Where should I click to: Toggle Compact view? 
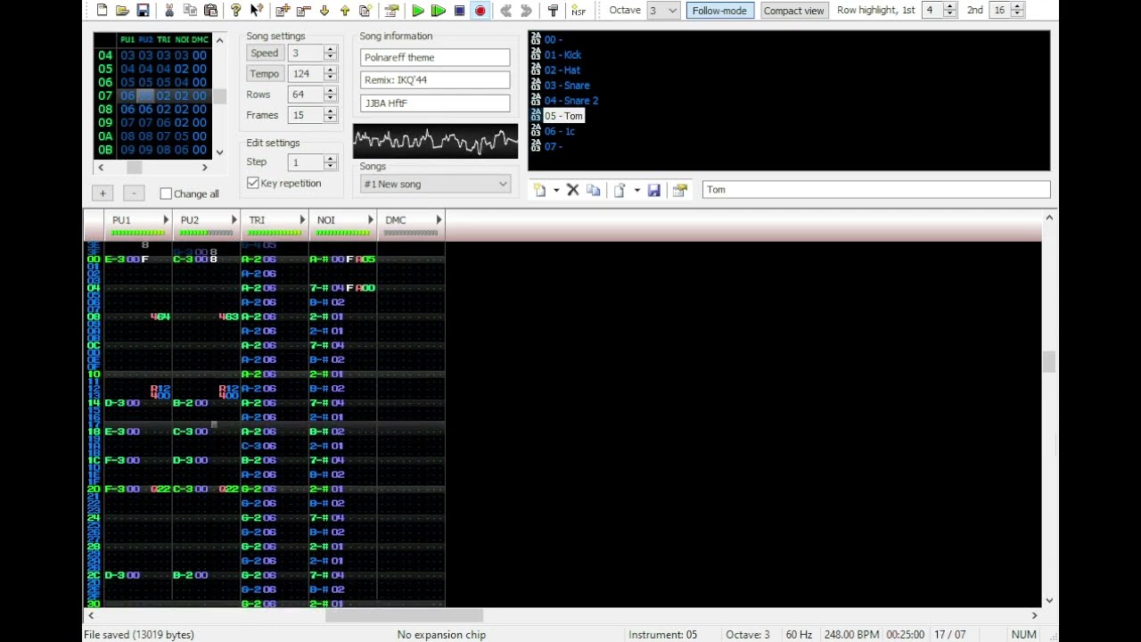793,11
